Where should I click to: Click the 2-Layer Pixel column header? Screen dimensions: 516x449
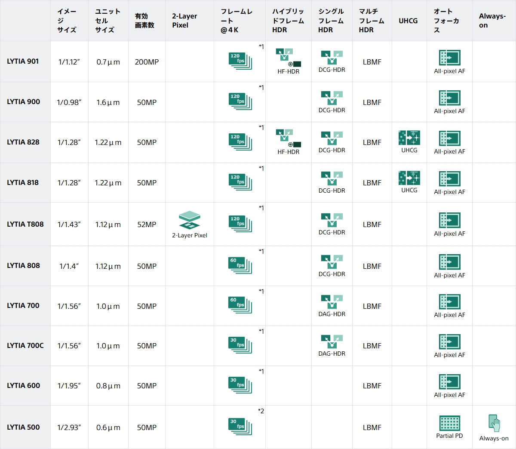click(x=184, y=21)
